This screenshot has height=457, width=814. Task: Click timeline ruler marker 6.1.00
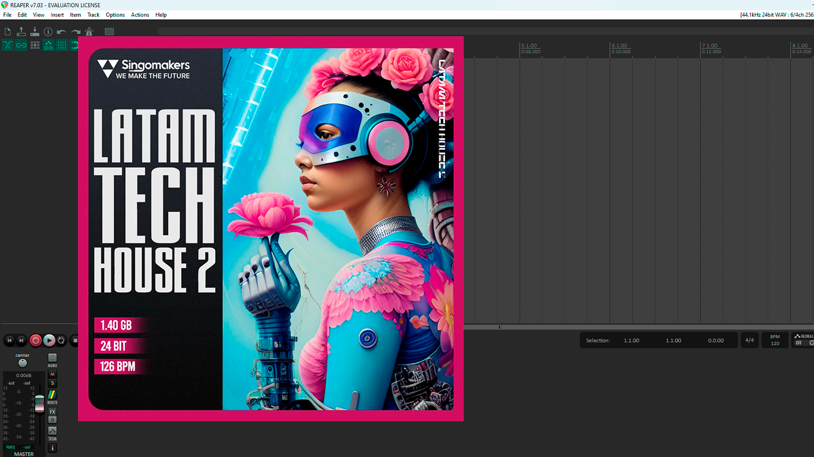tap(619, 45)
